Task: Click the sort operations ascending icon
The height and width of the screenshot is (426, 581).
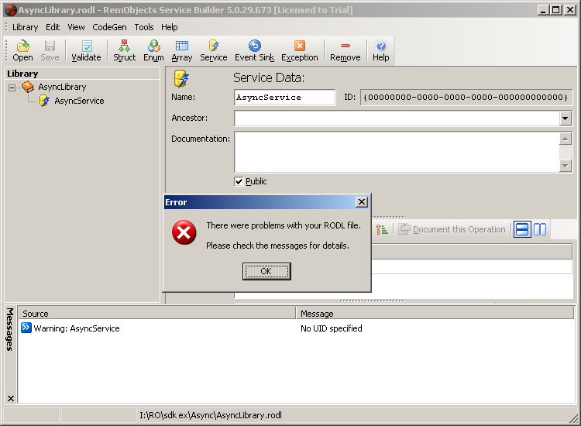Action: pos(381,229)
